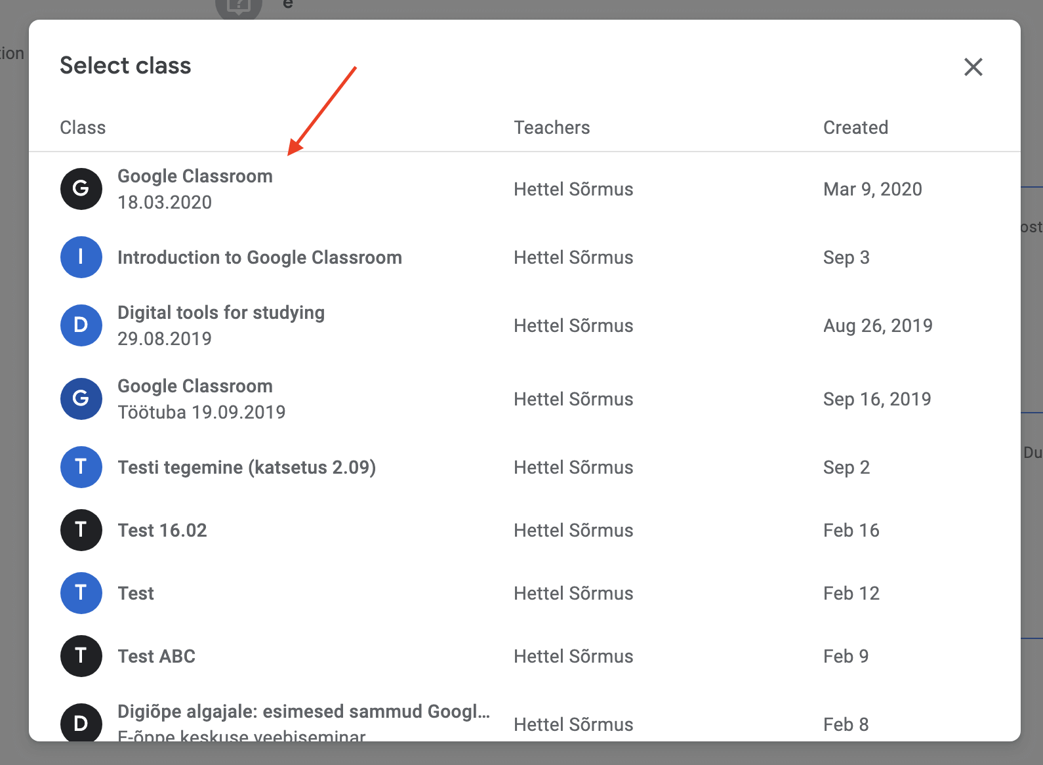1043x765 pixels.
Task: Click the G avatar for Google Classroom 18.03.2020
Action: coord(81,189)
